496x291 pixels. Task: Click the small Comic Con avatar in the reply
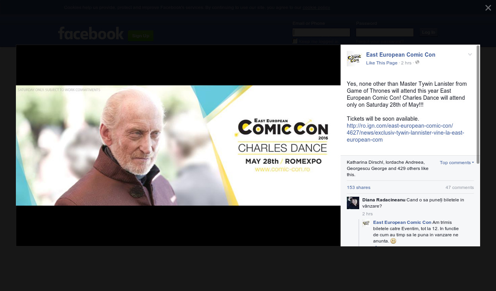click(x=366, y=223)
